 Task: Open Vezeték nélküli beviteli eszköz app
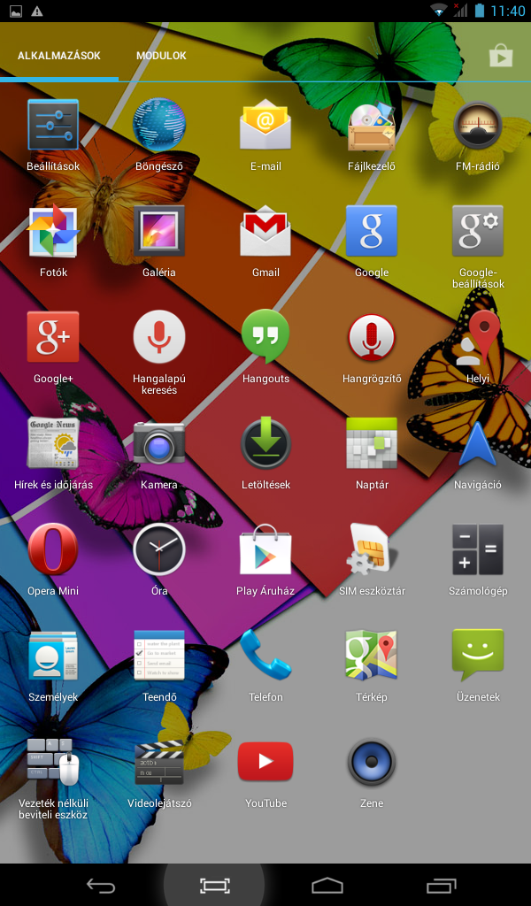[53, 762]
